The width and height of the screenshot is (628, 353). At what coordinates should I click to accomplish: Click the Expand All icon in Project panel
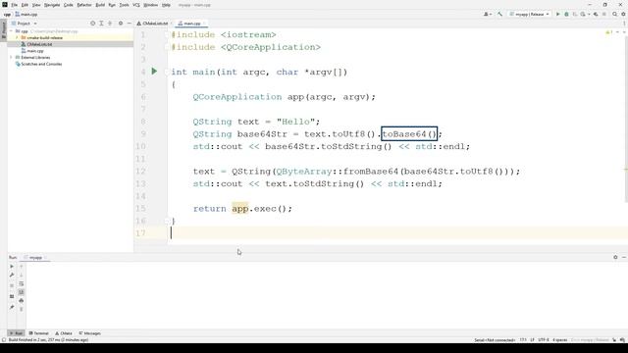pos(101,24)
